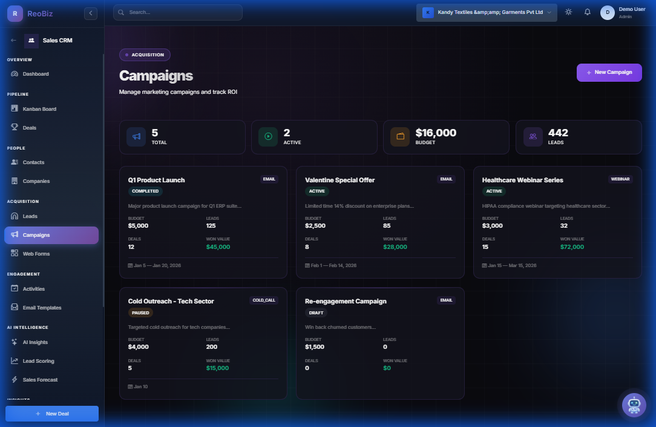Image resolution: width=656 pixels, height=427 pixels.
Task: Toggle the light/dark theme
Action: [568, 12]
